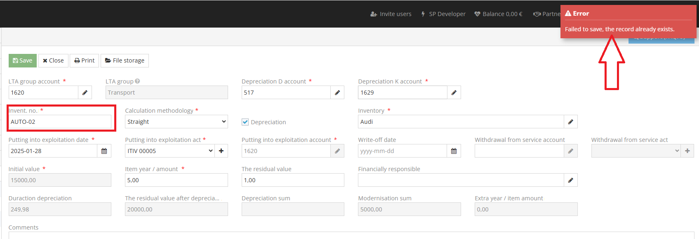Click the LTA group field Transport
Viewport: 699px width, 239px height.
click(x=167, y=93)
